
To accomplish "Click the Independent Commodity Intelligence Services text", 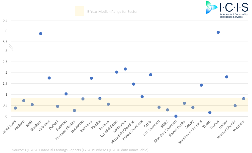I will pyautogui.click(x=234, y=16).
